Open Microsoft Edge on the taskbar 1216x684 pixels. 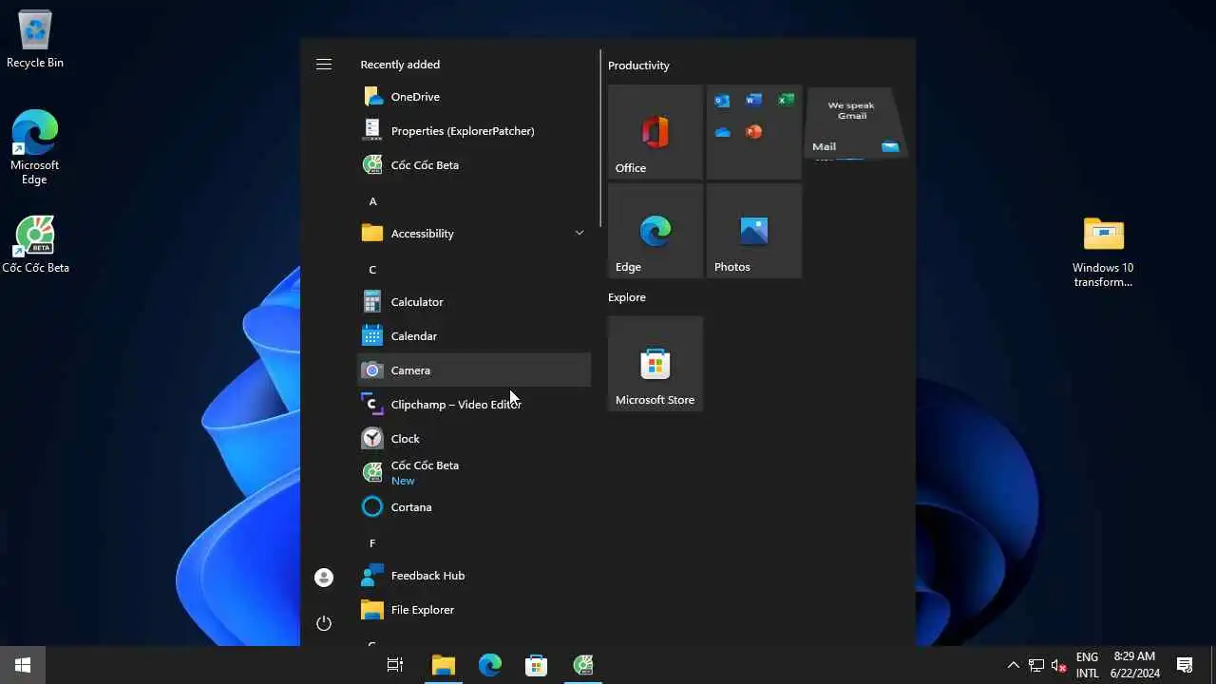point(489,665)
